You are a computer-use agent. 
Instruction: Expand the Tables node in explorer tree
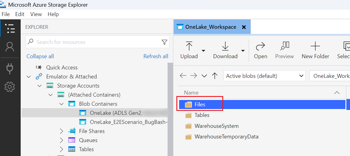pos(62,149)
